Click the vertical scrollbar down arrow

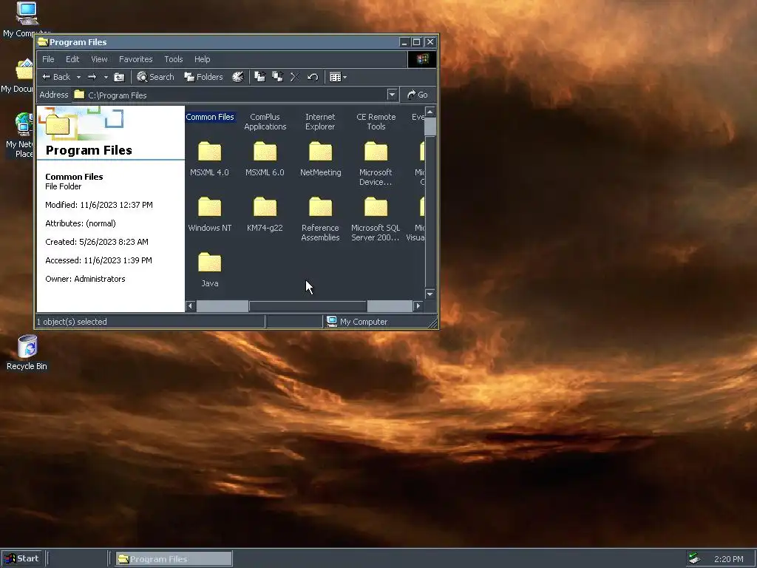[430, 294]
